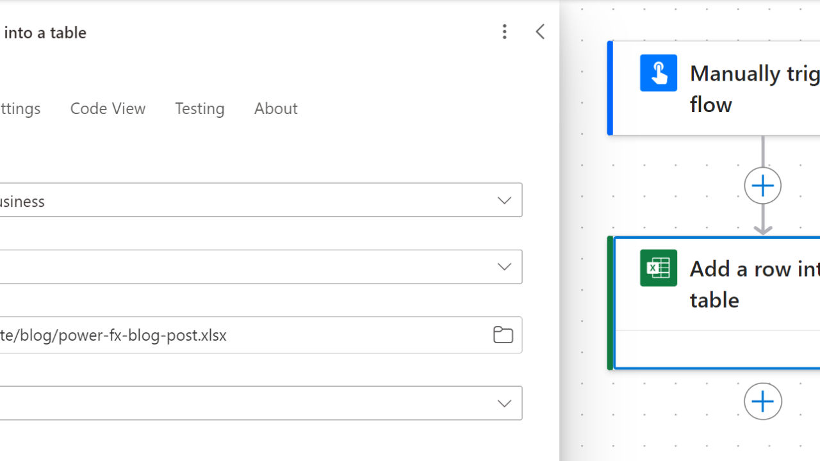Expand the dropdown ending in "usiness"
Image resolution: width=820 pixels, height=461 pixels.
click(x=504, y=200)
